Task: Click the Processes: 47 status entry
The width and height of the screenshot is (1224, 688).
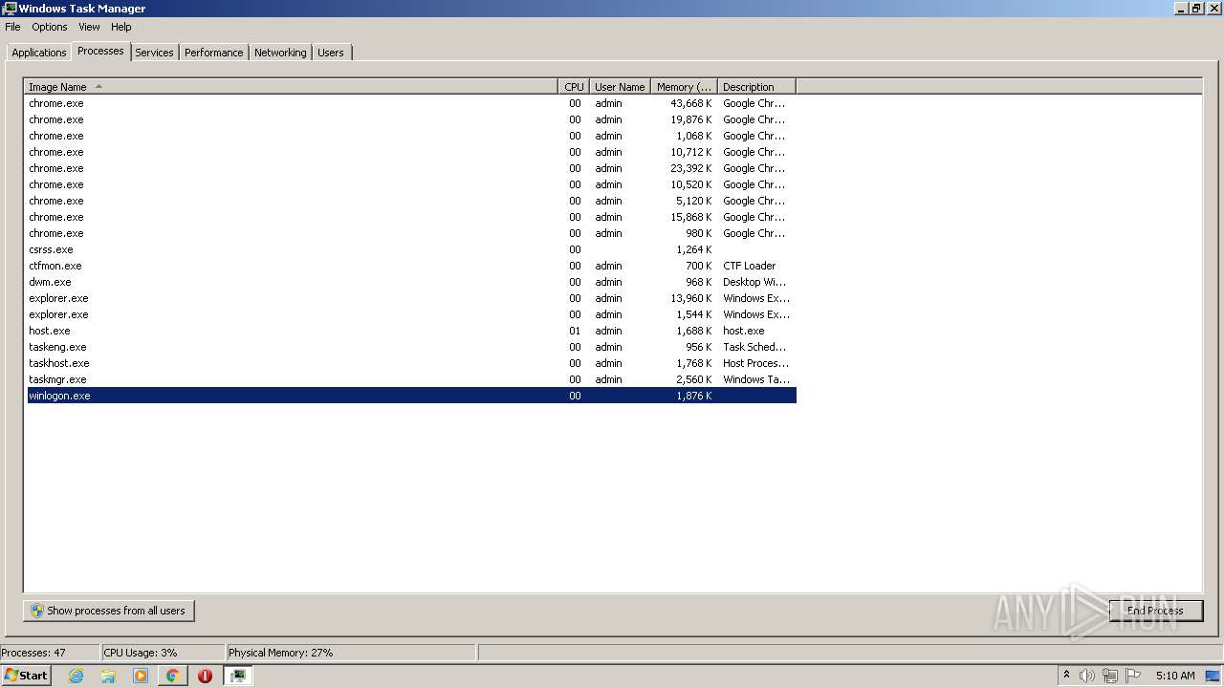Action: pyautogui.click(x=50, y=653)
